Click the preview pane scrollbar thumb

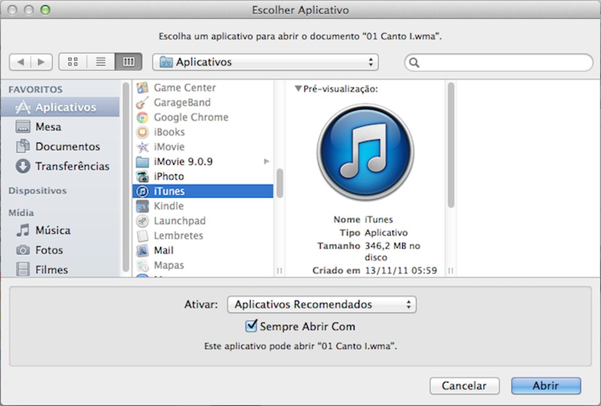coord(451,145)
